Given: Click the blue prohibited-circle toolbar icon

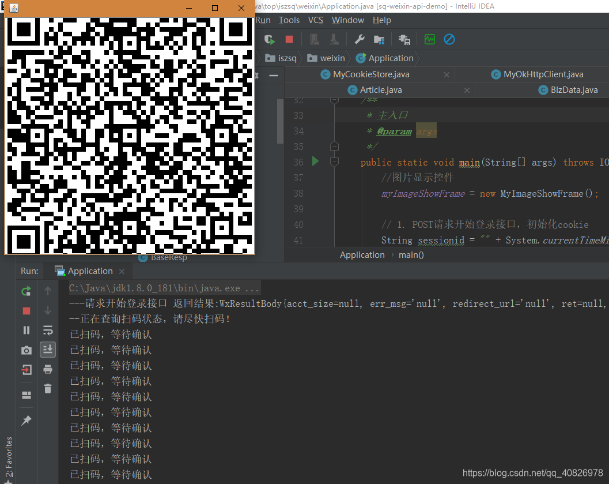Looking at the screenshot, I should pyautogui.click(x=449, y=39).
